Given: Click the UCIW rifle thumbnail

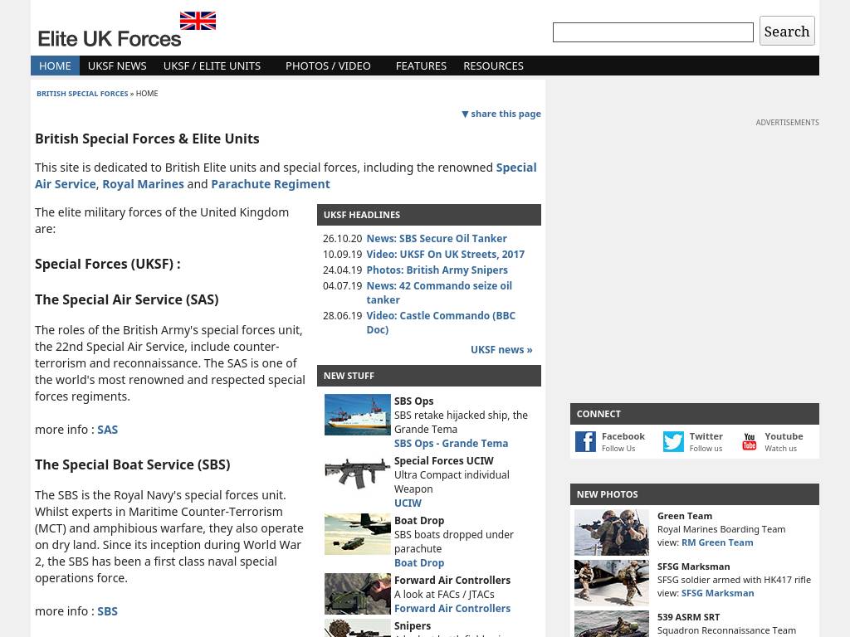Looking at the screenshot, I should (357, 474).
